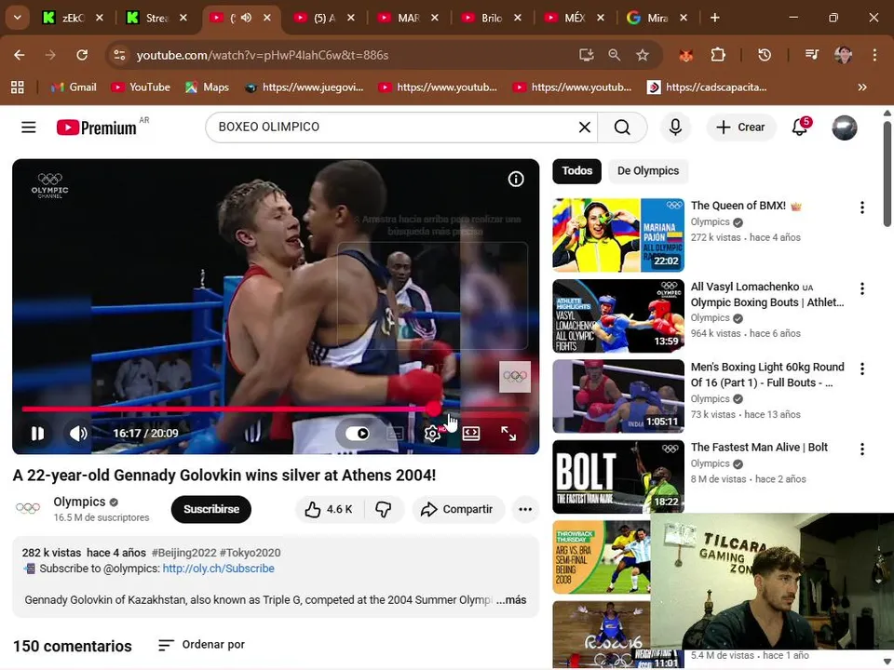Select the Todos filter chip
This screenshot has height=670, width=894.
pos(577,171)
